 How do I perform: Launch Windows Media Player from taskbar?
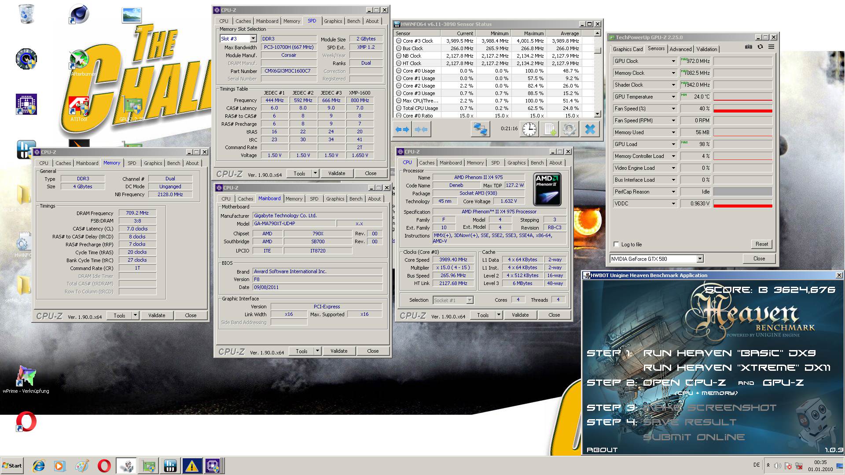(x=59, y=466)
